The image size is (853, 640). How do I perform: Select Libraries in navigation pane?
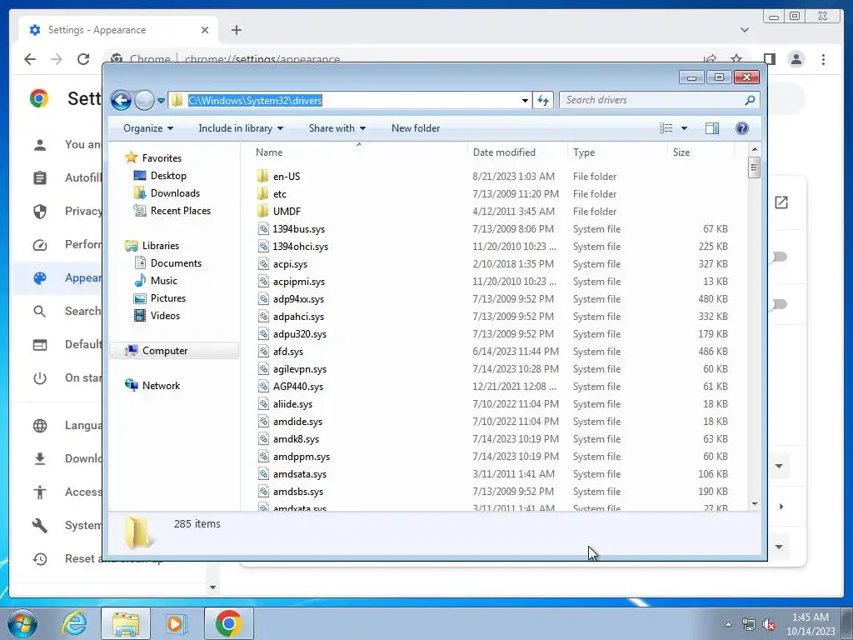161,246
